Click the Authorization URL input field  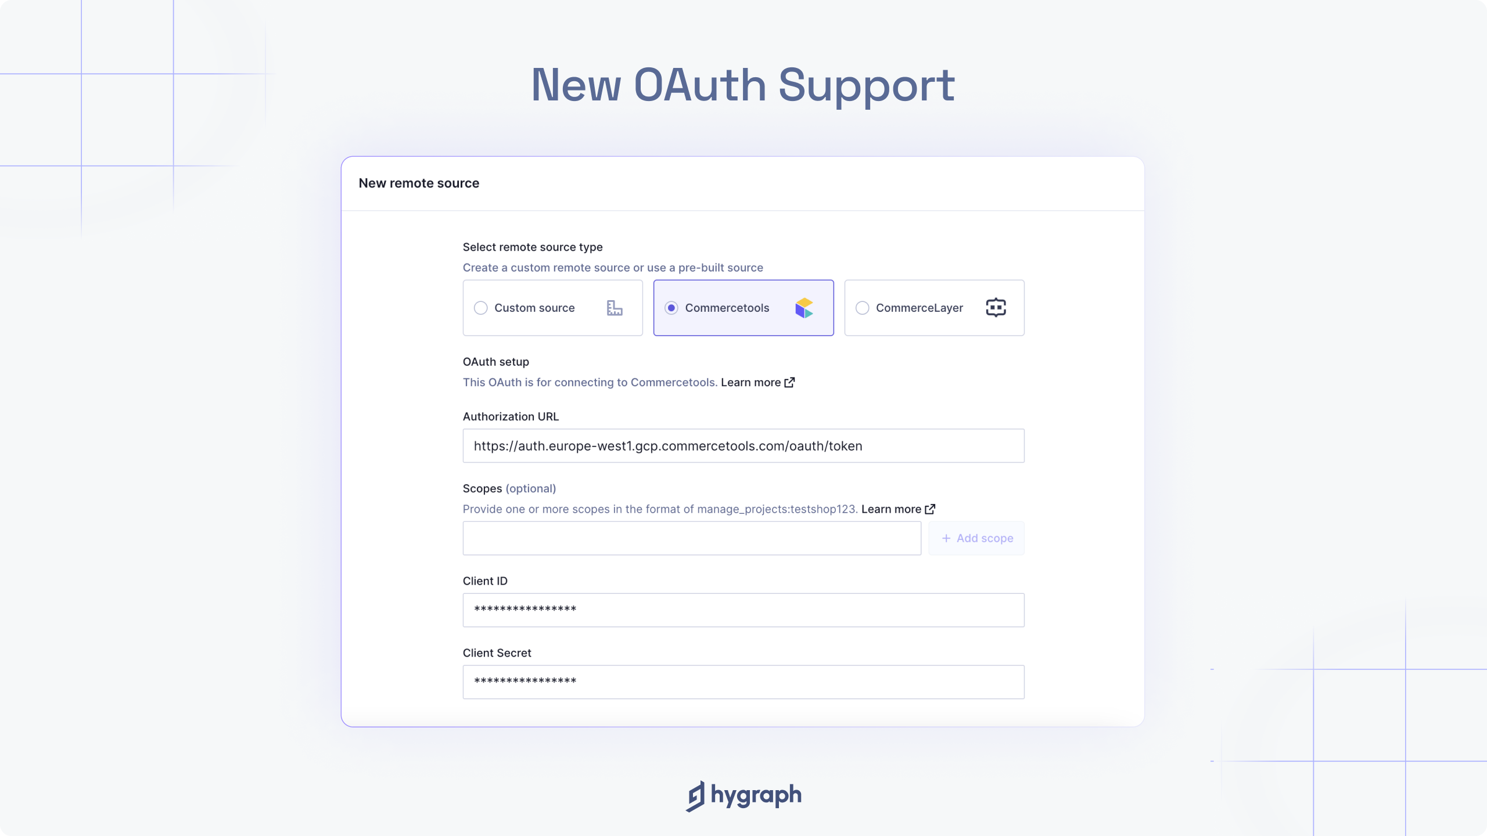[x=743, y=446]
